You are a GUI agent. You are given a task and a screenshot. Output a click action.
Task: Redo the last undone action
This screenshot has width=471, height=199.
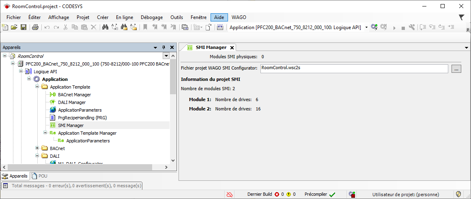point(56,27)
